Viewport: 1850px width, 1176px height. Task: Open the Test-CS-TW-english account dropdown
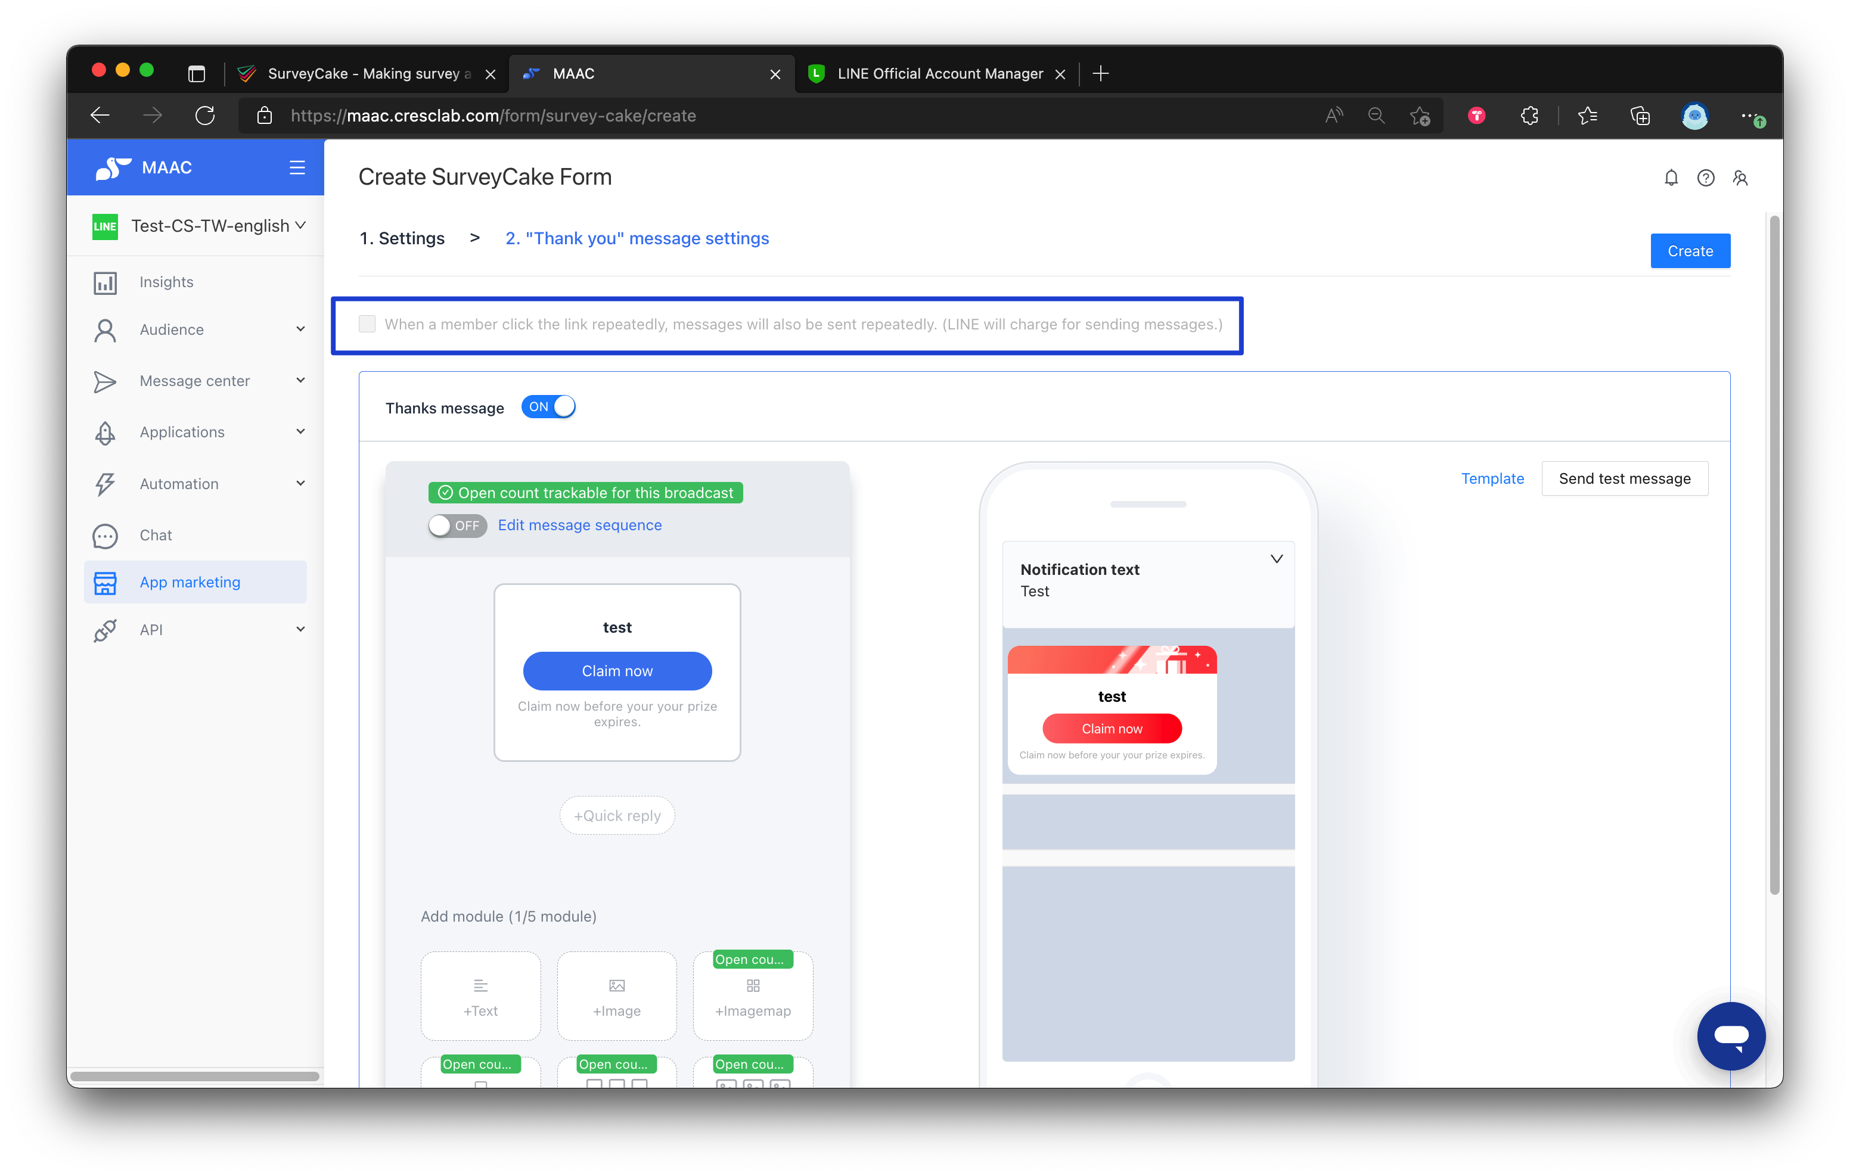[199, 226]
